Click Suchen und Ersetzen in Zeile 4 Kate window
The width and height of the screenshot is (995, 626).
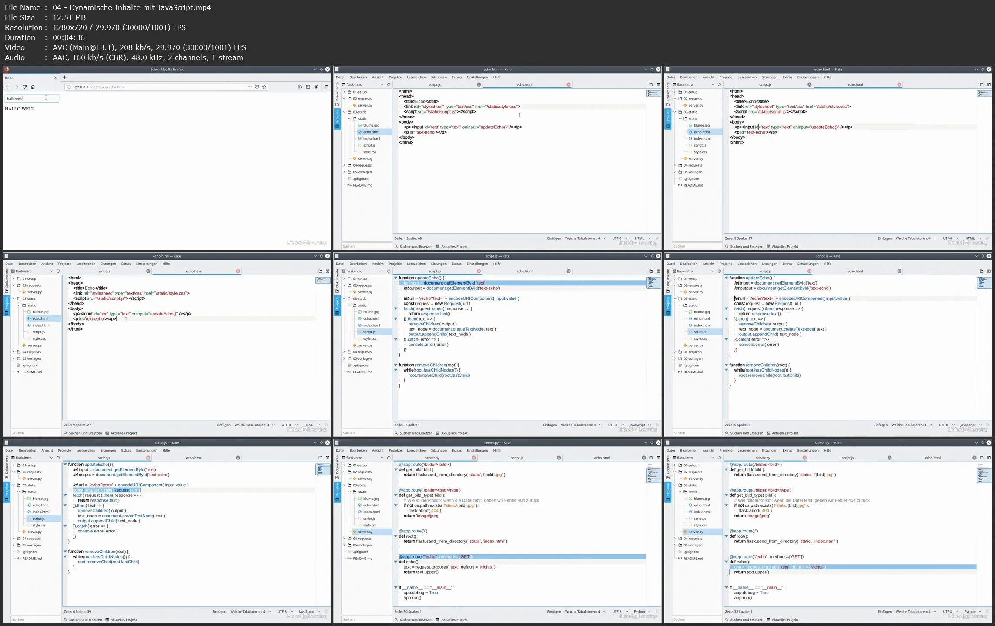pyautogui.click(x=413, y=247)
